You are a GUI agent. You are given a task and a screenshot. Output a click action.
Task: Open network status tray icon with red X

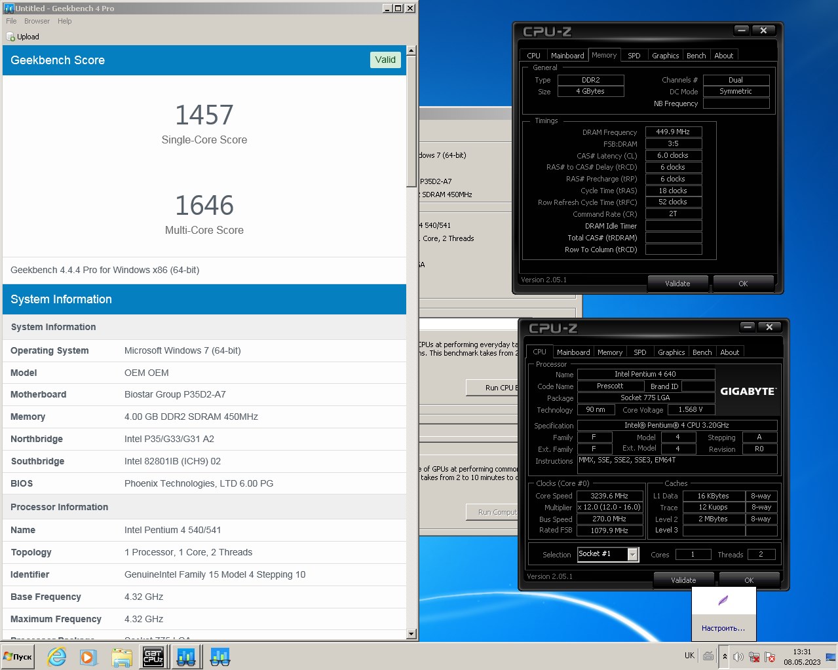pos(754,656)
